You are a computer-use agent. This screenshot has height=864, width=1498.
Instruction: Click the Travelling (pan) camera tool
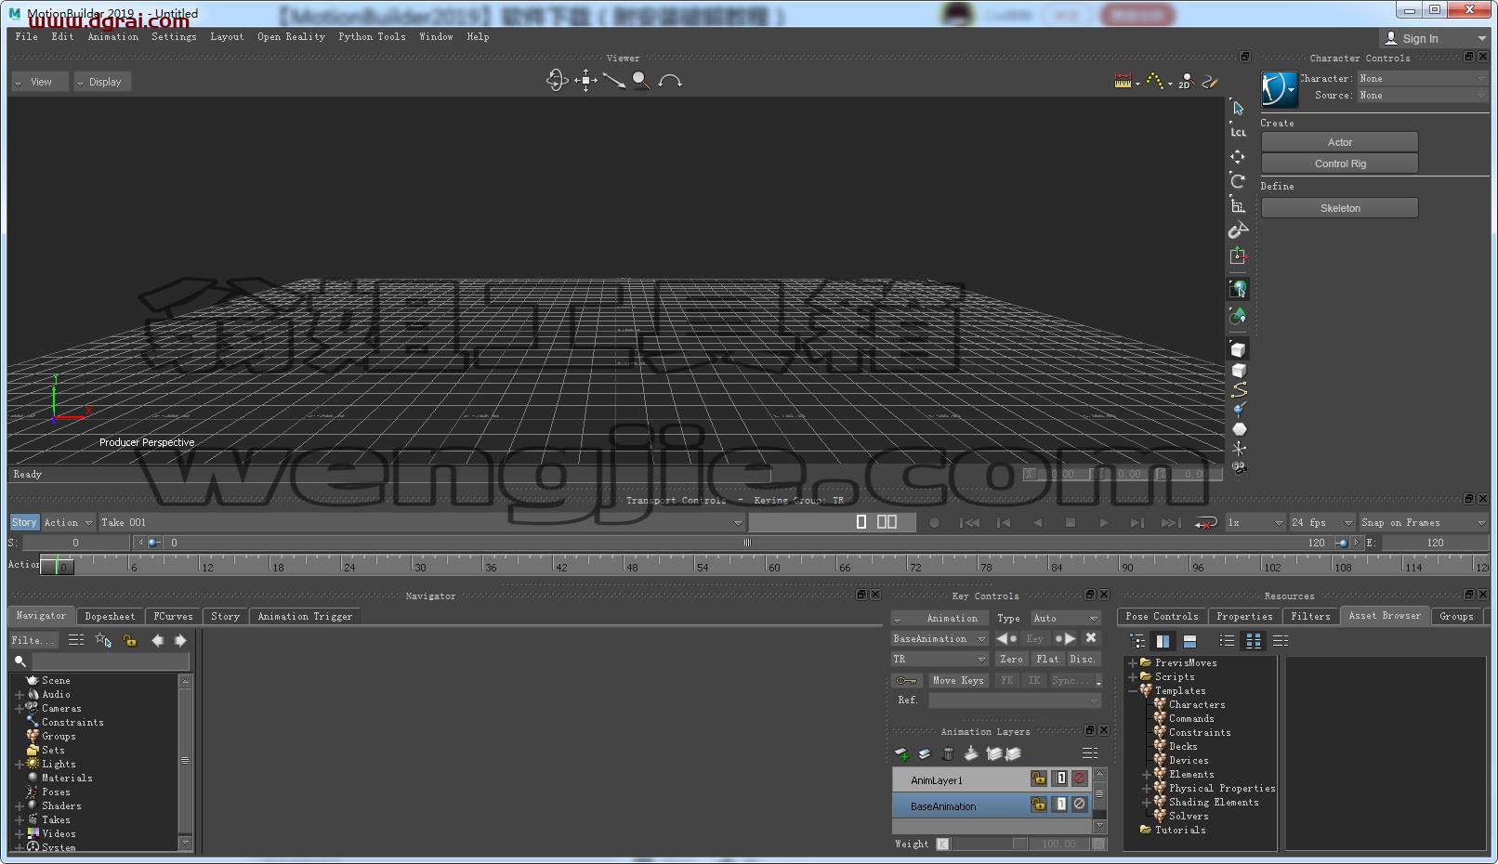click(x=585, y=81)
